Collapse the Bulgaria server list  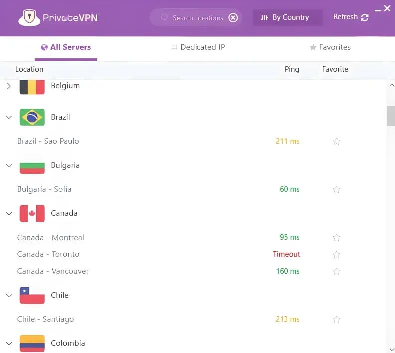9,165
